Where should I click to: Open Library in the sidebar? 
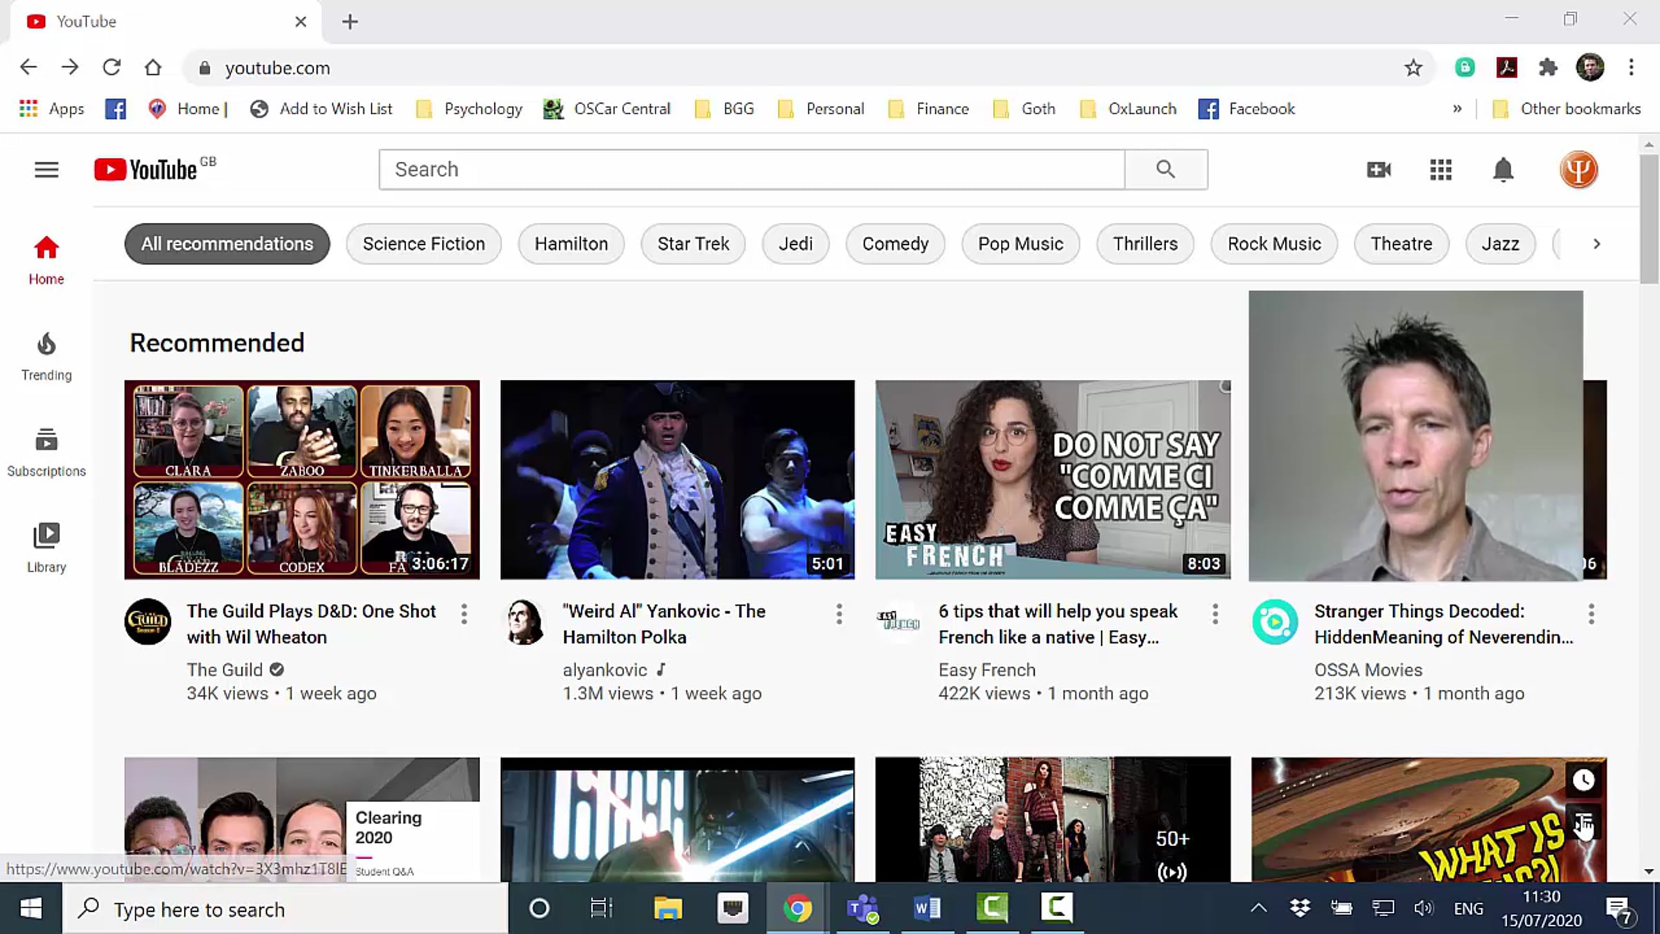(46, 549)
